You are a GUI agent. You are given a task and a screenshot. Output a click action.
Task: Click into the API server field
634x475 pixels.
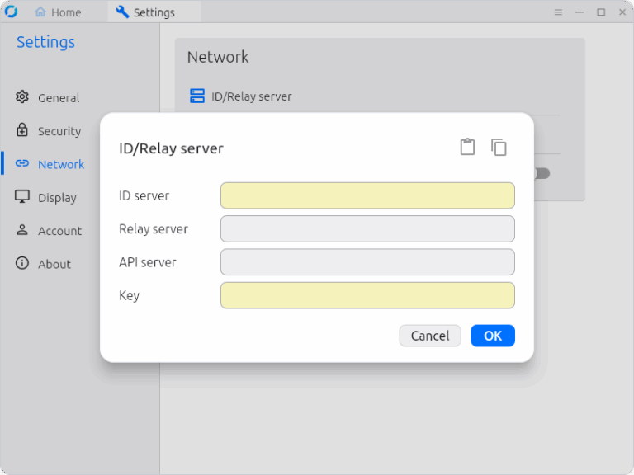pos(367,262)
